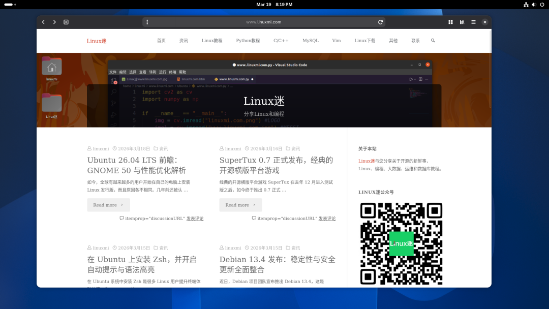Click the date 2026年3月18日
This screenshot has height=309, width=549.
point(134,149)
